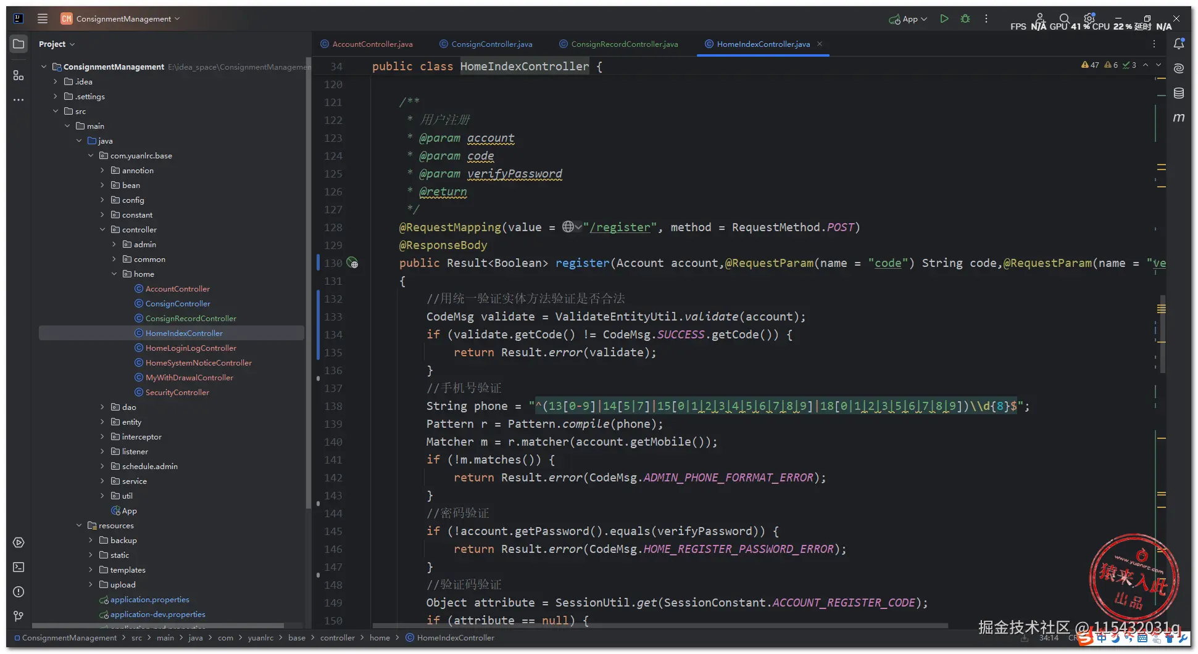The width and height of the screenshot is (1198, 654).
Task: Collapse the resources folder
Action: 79,525
